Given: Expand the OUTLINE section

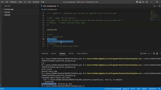Looking at the screenshot, I should click(x=7, y=12).
